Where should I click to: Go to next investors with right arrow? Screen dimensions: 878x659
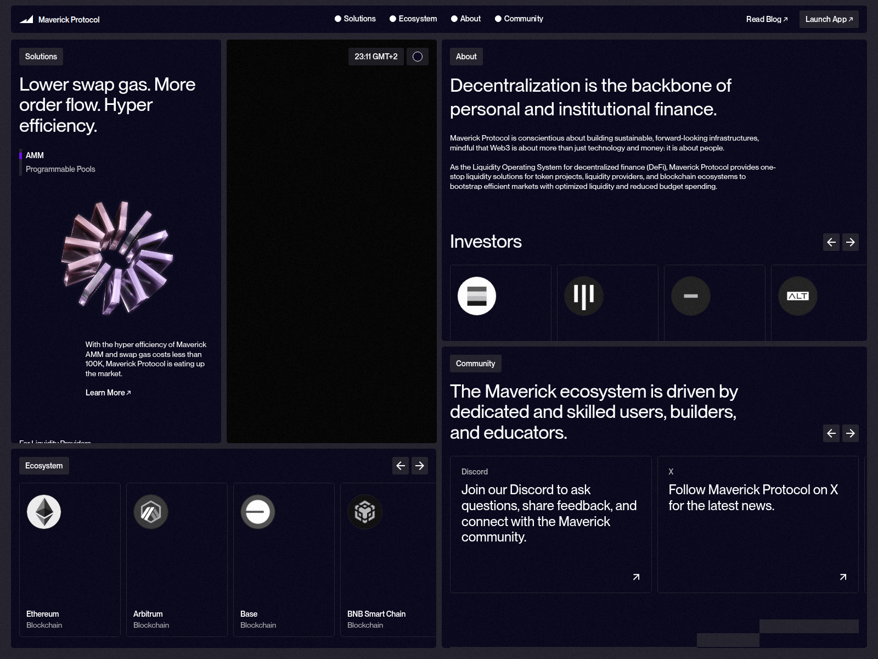(851, 242)
